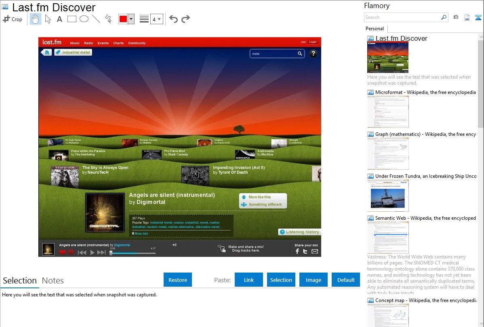484x327 pixels.
Task: Open the Events menu on Last.fm
Action: click(x=103, y=43)
